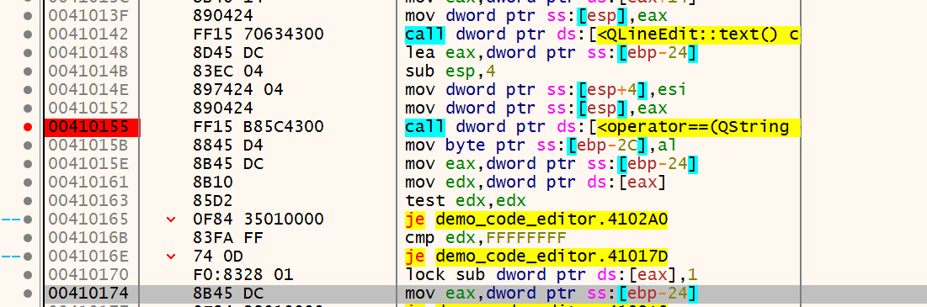Click opcode bytes 897424 04

coord(237,90)
